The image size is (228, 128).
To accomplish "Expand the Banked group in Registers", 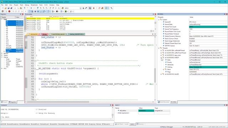I will tap(2, 53).
